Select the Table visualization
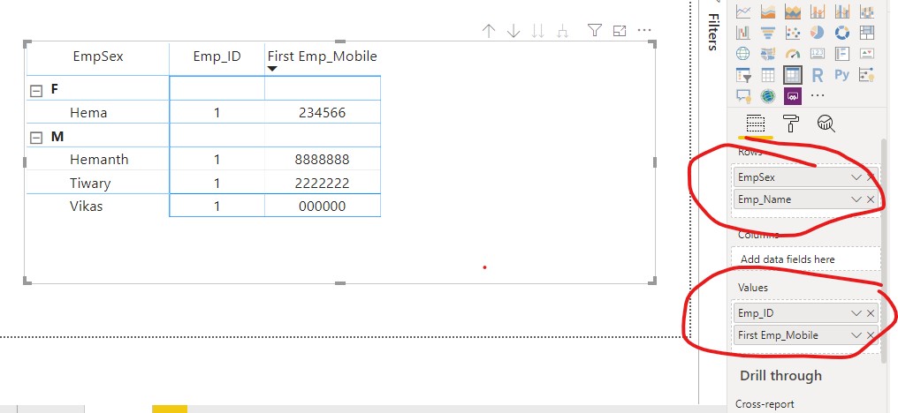This screenshot has width=898, height=413. [x=768, y=75]
